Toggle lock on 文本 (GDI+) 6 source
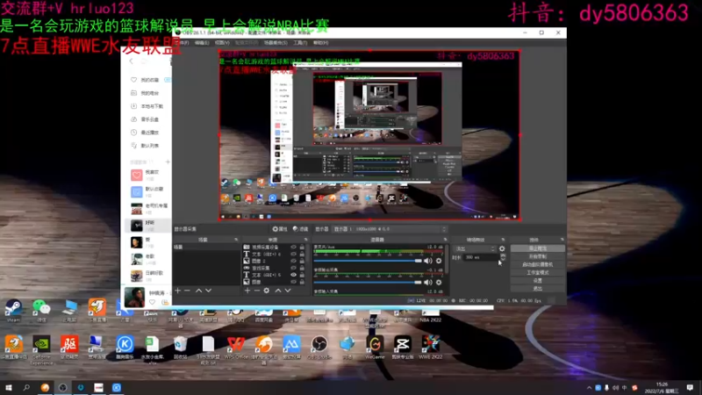The width and height of the screenshot is (702, 395). (x=302, y=254)
